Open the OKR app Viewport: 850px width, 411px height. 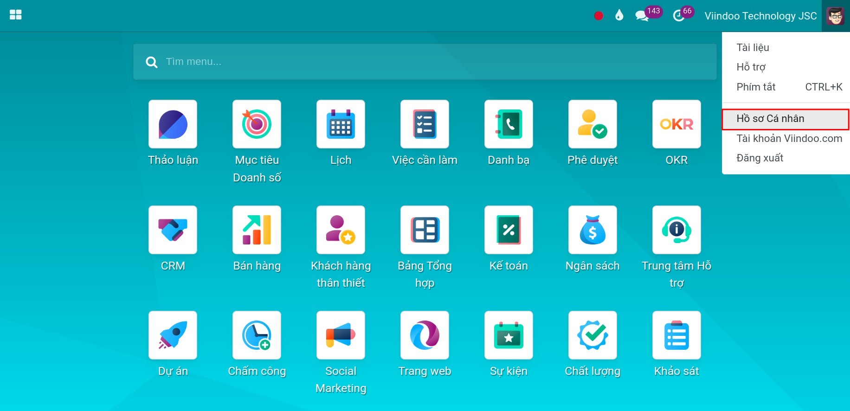(676, 124)
